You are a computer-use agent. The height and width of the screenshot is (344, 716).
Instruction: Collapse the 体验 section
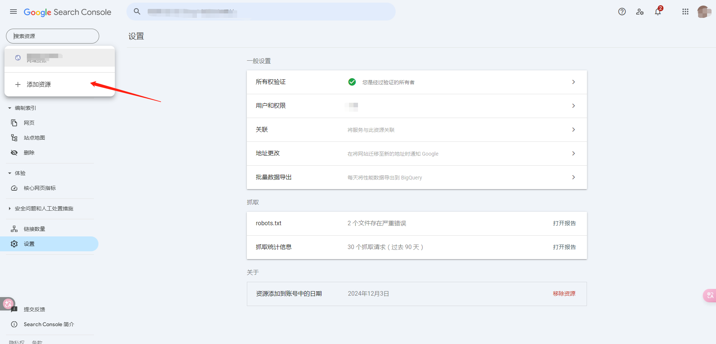(10, 173)
